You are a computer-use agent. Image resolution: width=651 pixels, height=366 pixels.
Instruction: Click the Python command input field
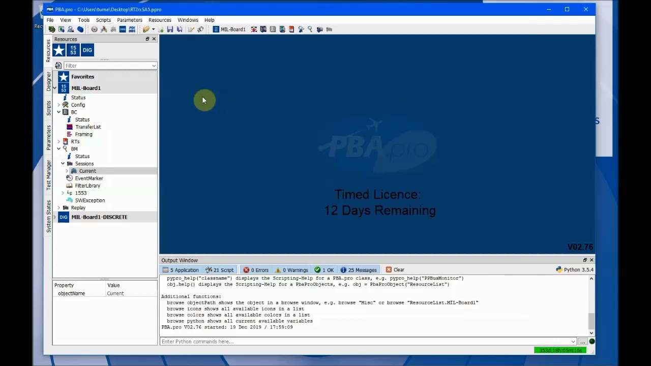tap(368, 342)
